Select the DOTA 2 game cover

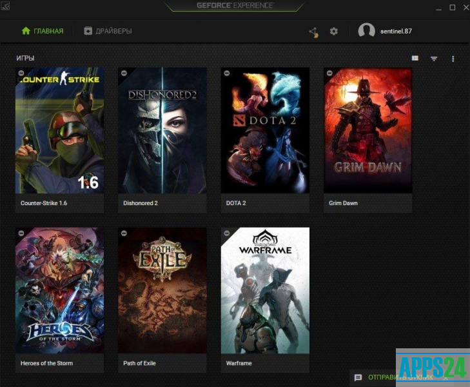pos(265,130)
